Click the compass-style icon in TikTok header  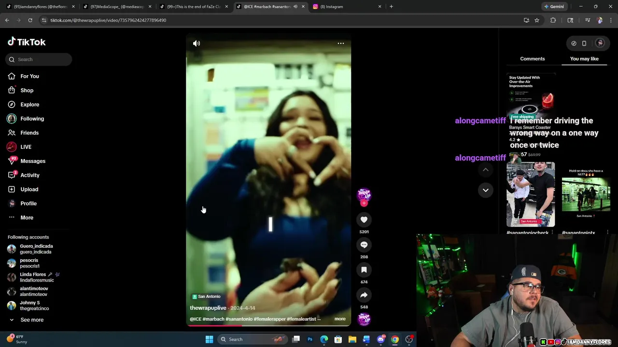click(x=574, y=43)
